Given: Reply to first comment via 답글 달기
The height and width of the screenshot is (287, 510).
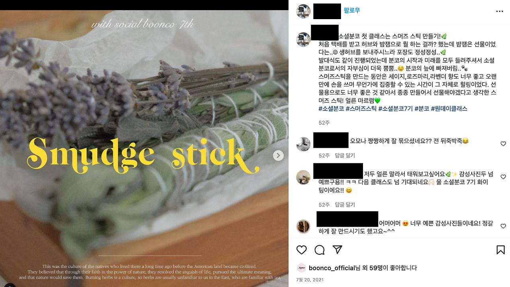Looking at the screenshot, I should coord(345,155).
